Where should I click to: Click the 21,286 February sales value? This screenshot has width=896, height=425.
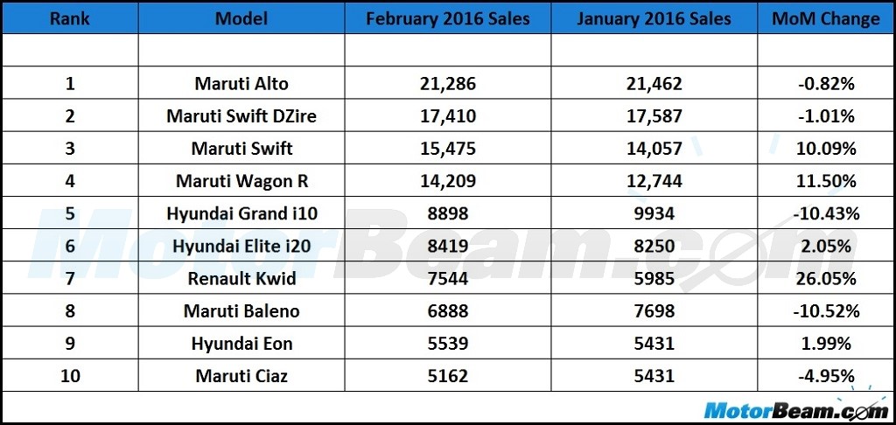pos(448,84)
